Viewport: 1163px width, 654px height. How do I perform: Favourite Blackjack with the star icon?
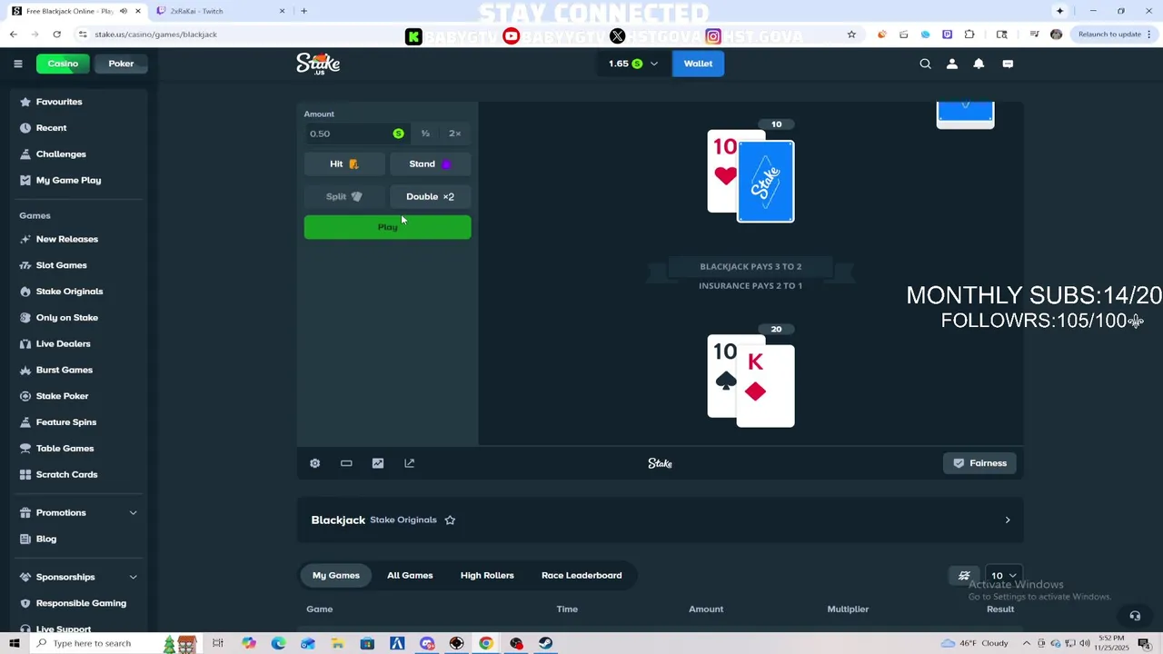[x=450, y=520]
